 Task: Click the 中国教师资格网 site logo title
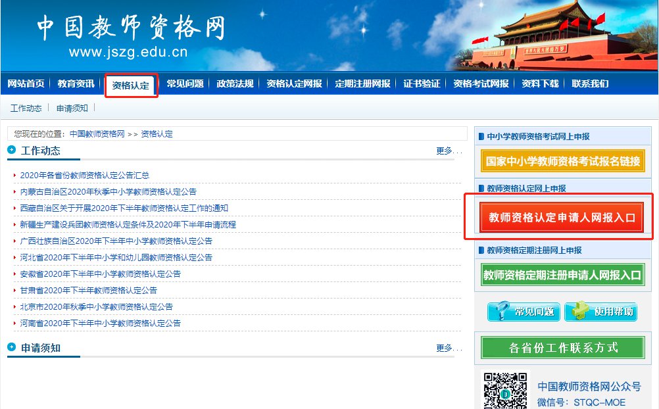(x=131, y=28)
